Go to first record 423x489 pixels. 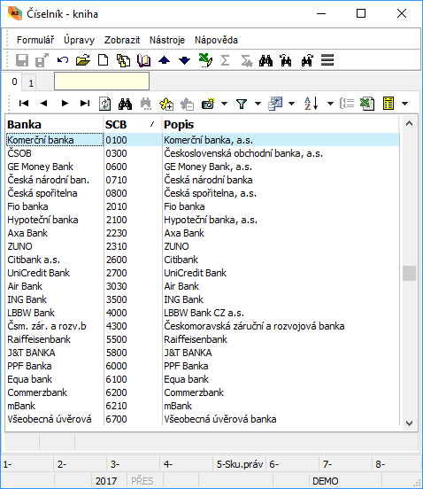pos(24,104)
